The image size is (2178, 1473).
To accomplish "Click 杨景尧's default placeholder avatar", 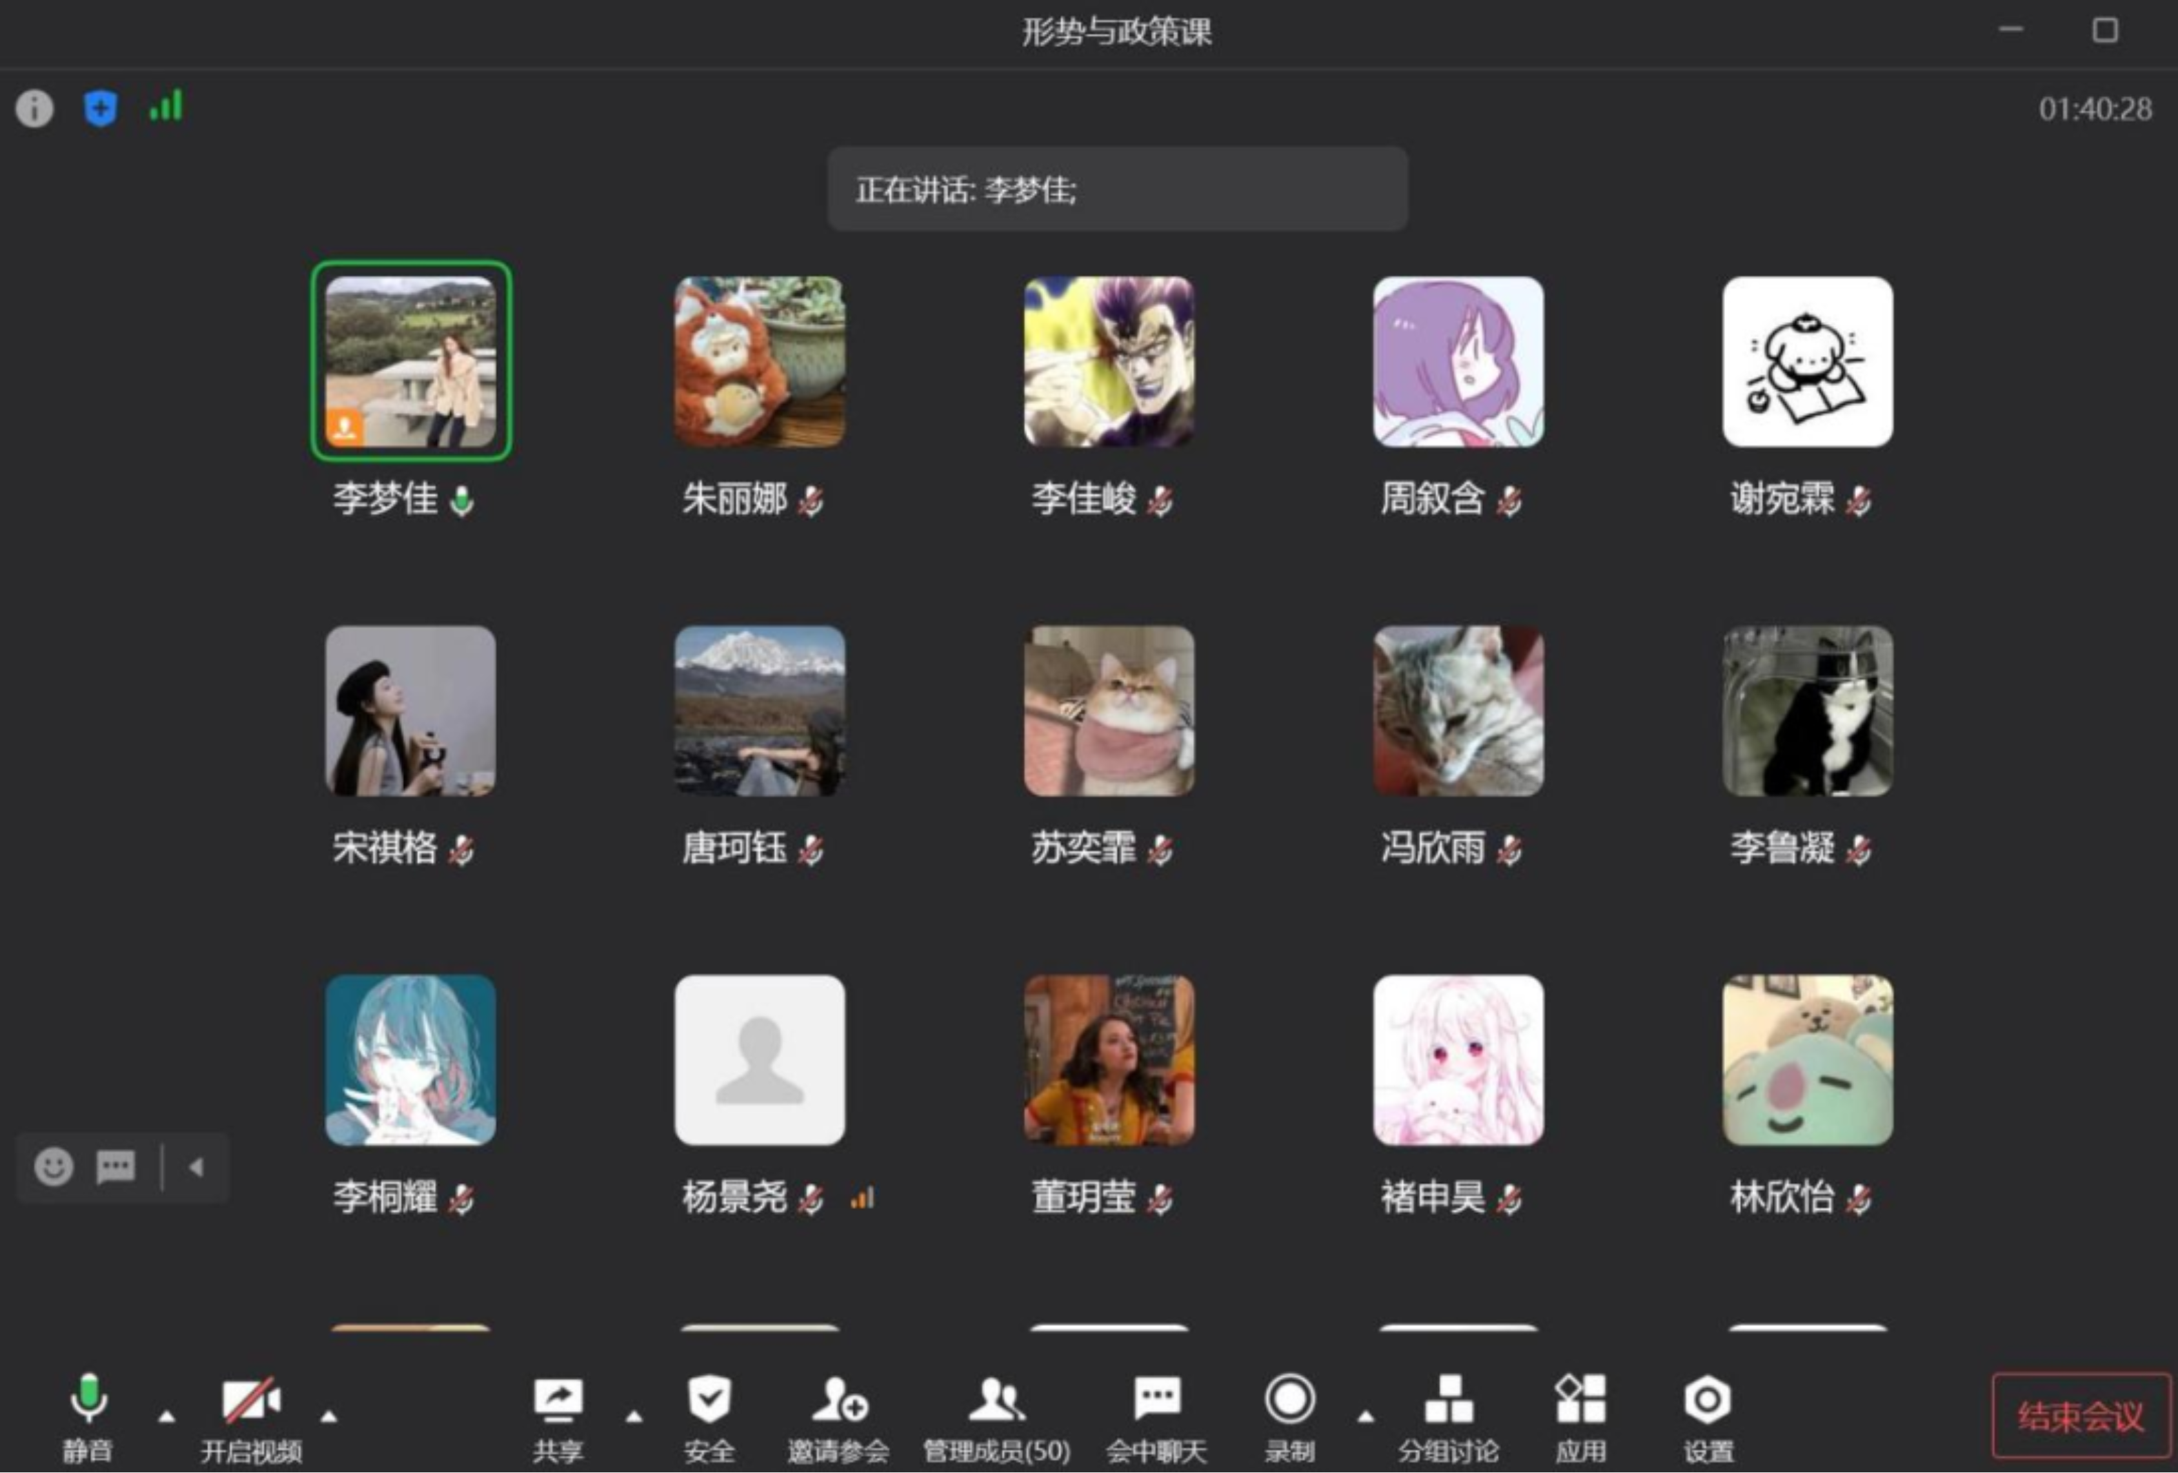I will (760, 1059).
